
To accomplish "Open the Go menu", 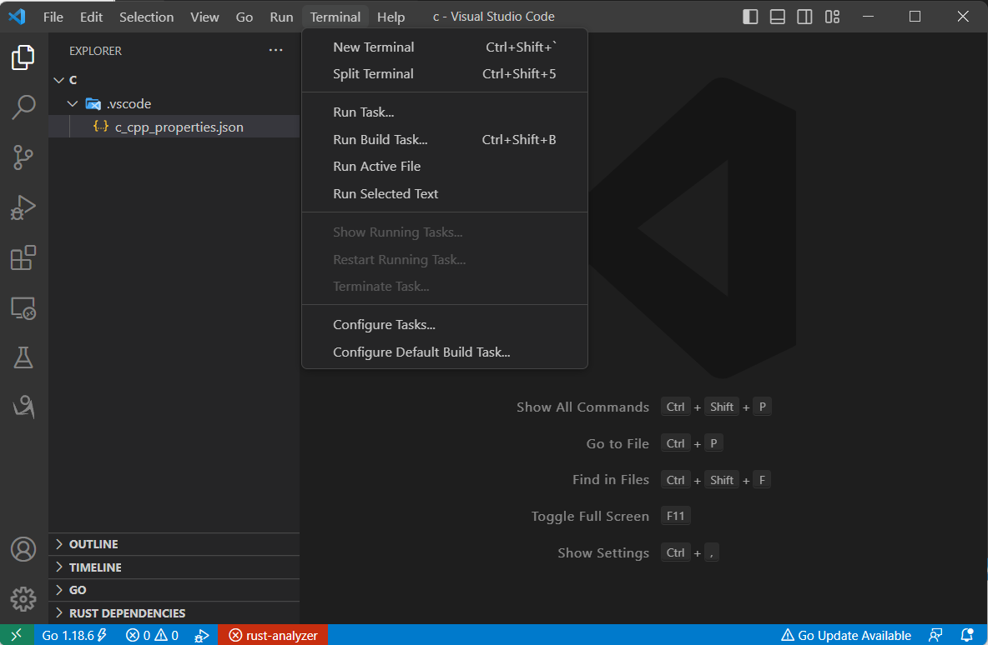I will click(x=244, y=17).
